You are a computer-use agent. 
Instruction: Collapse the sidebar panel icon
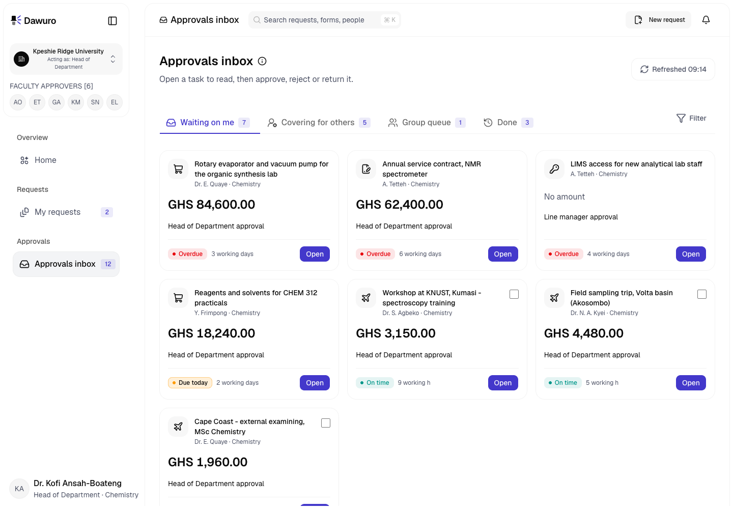(112, 21)
